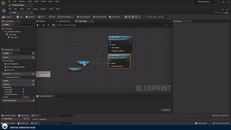This screenshot has width=231, height=130.
Task: Start Simulation from the toolbar
Action: (x=115, y=17)
